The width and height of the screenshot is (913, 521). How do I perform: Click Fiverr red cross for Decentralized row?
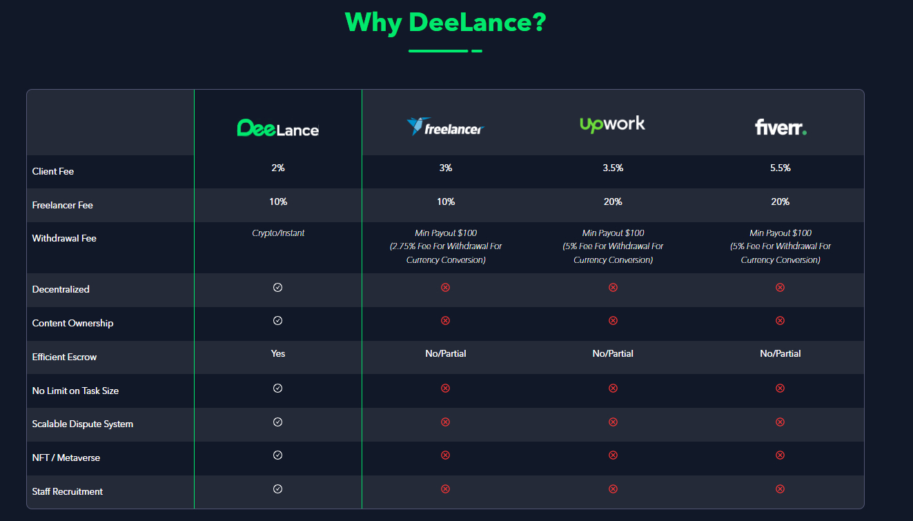[781, 287]
